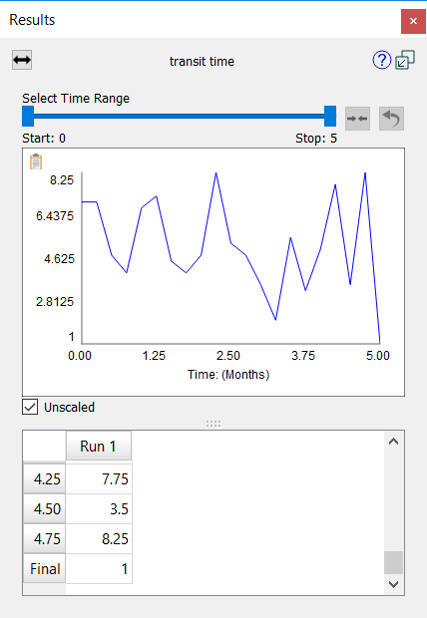Close the Results panel
The height and width of the screenshot is (618, 427).
click(x=413, y=21)
